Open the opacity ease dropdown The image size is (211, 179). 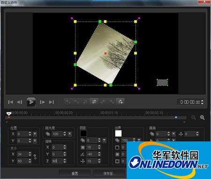coord(69,134)
